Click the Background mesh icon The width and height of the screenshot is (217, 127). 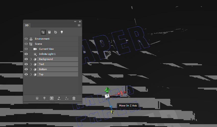point(35,59)
